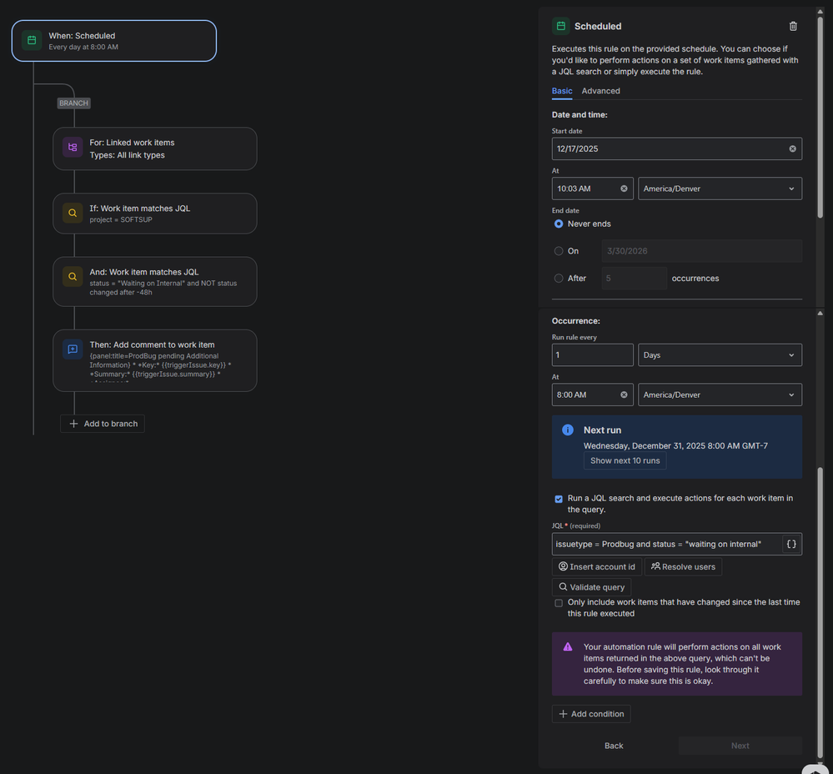Image resolution: width=833 pixels, height=774 pixels.
Task: Select the When: Scheduled trigger node
Action: pyautogui.click(x=114, y=41)
